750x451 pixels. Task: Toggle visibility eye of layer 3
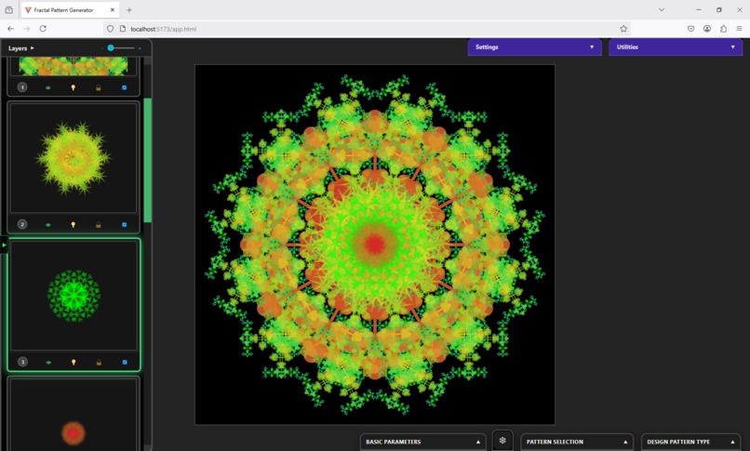tap(48, 362)
